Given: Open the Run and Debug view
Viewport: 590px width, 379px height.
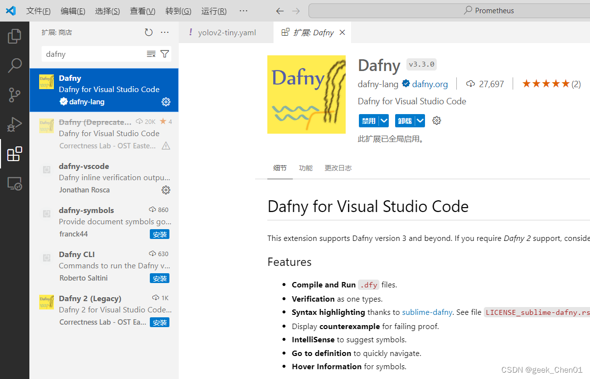Looking at the screenshot, I should pyautogui.click(x=15, y=124).
